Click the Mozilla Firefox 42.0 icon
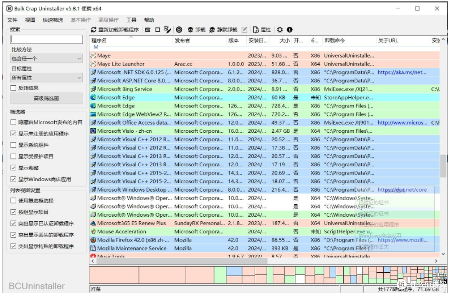 [x=93, y=240]
